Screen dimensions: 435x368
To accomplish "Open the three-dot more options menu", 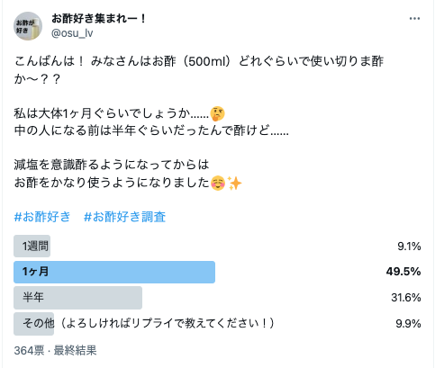I will [x=414, y=19].
